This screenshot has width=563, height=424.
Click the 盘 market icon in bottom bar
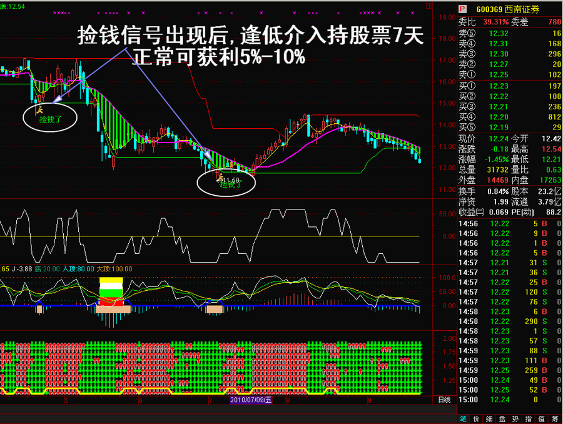tap(502, 419)
